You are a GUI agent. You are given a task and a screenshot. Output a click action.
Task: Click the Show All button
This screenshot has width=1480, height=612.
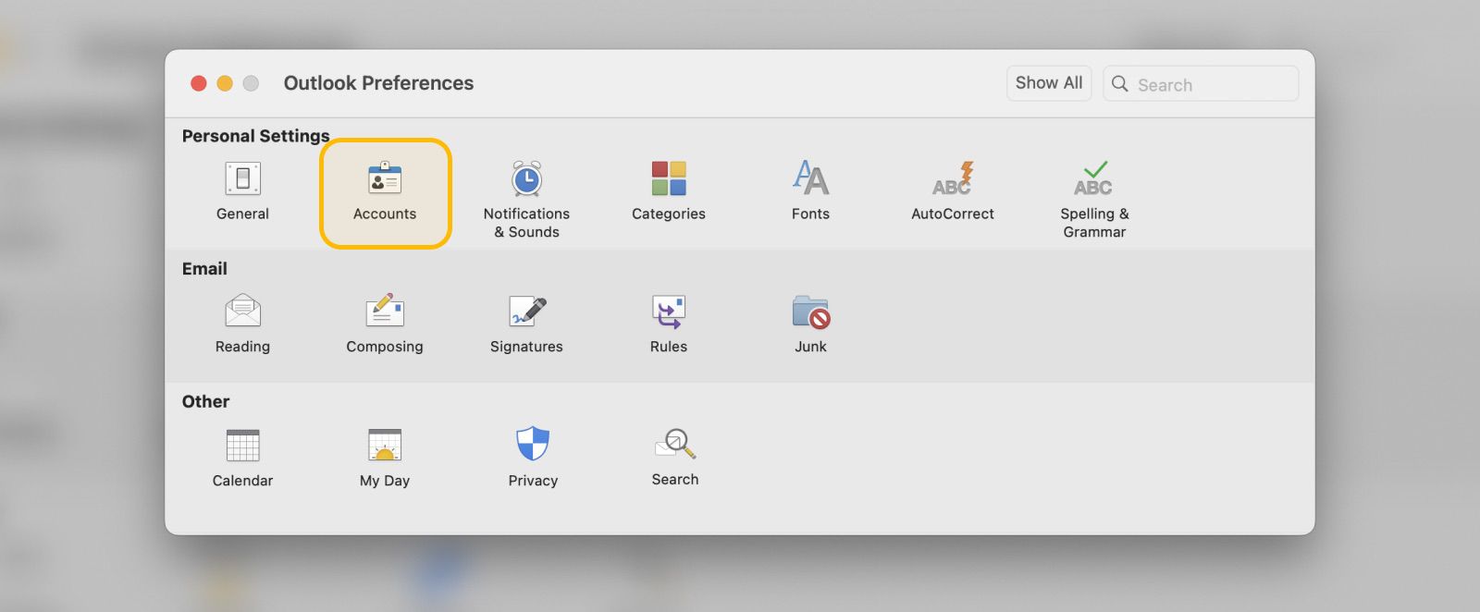coord(1049,83)
